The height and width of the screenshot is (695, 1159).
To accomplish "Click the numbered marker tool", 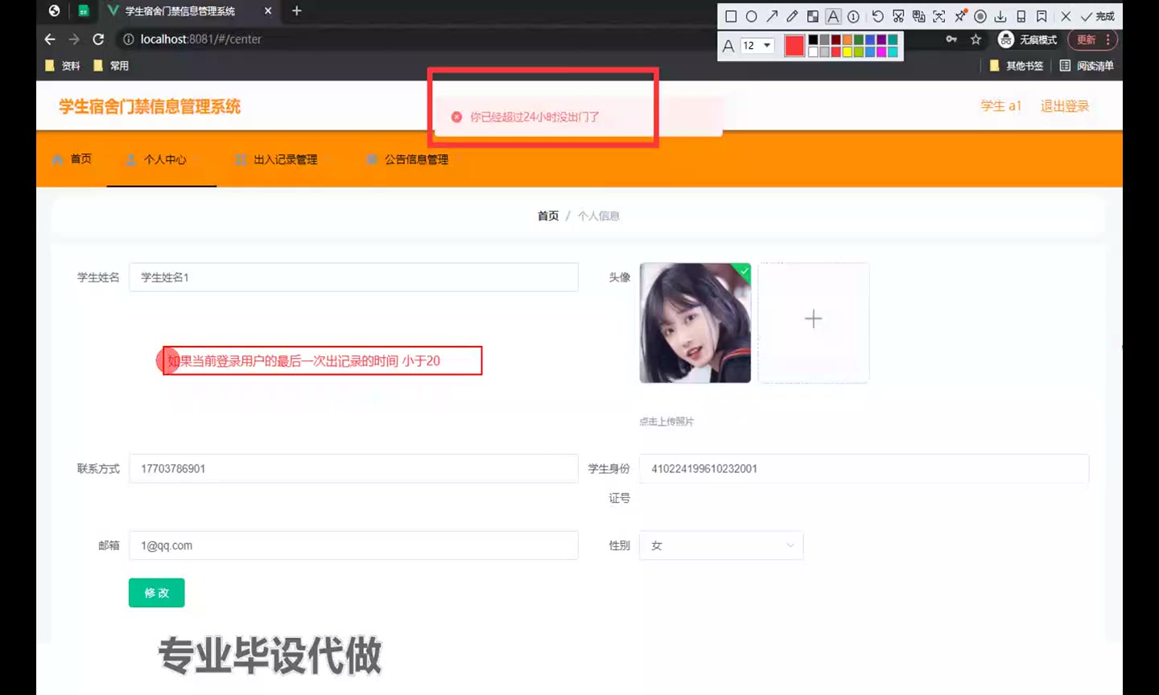I will pyautogui.click(x=853, y=16).
